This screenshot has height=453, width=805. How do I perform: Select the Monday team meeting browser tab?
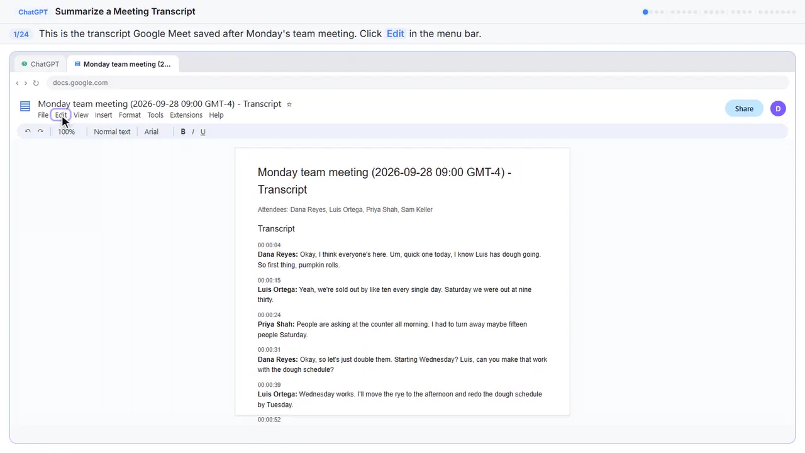point(123,64)
